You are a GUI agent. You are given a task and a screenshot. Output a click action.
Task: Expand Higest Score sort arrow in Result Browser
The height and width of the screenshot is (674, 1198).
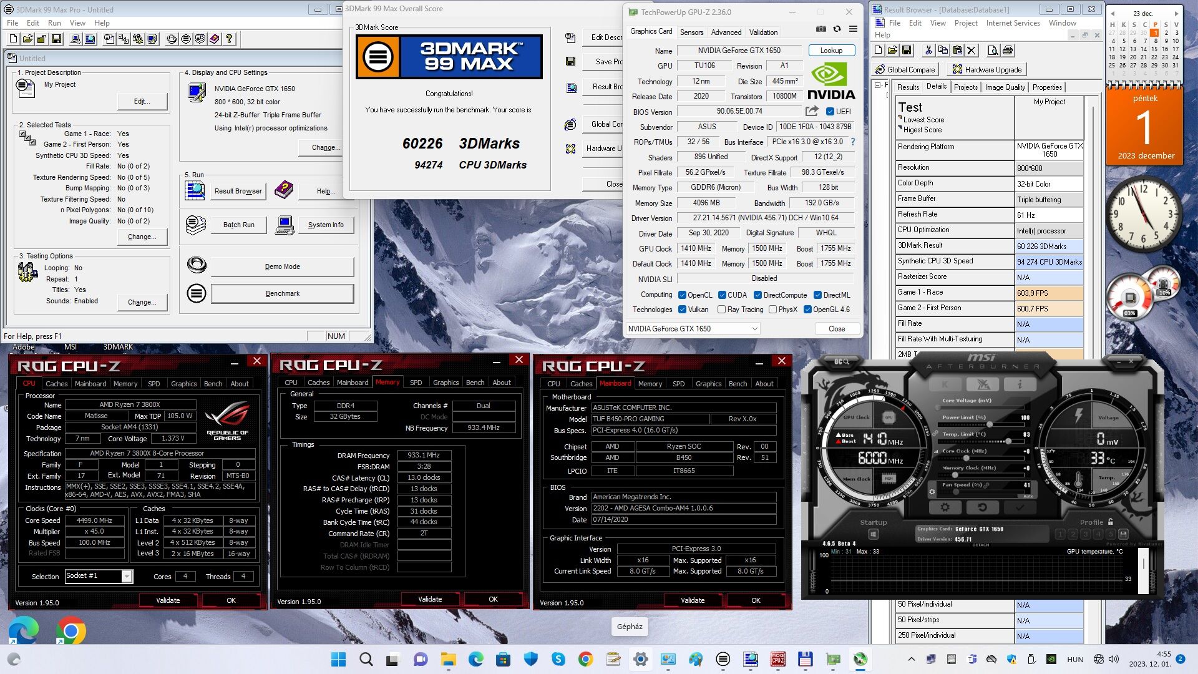coord(900,127)
